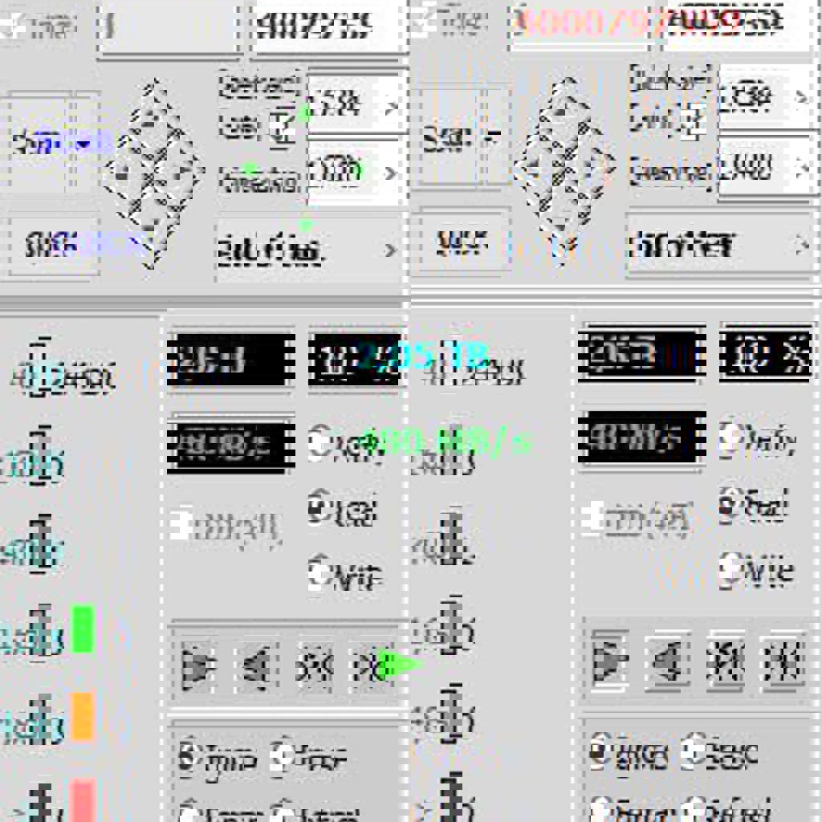Click the green block color bar
The height and width of the screenshot is (822, 822).
point(83,629)
